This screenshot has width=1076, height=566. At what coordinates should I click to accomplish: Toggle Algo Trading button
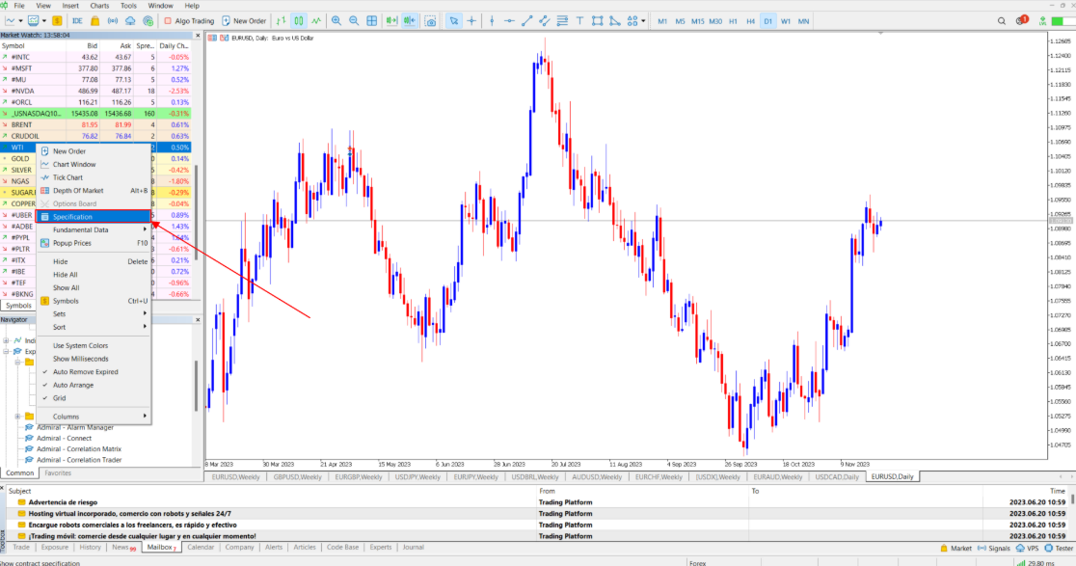[189, 21]
